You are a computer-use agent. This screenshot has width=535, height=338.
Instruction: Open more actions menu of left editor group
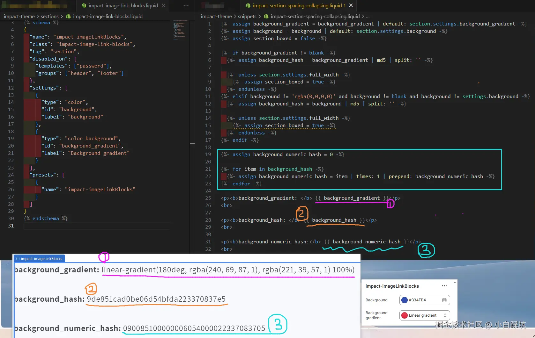point(186,5)
